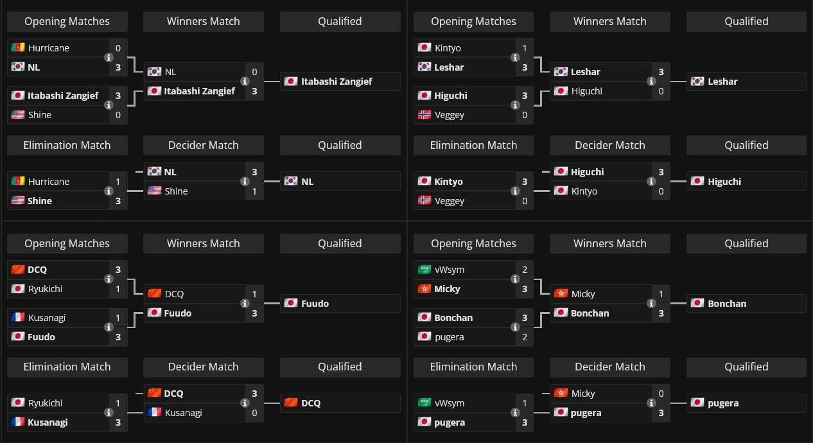View info for DCQ vs Kusanagi decider match
The width and height of the screenshot is (813, 443).
pyautogui.click(x=245, y=403)
